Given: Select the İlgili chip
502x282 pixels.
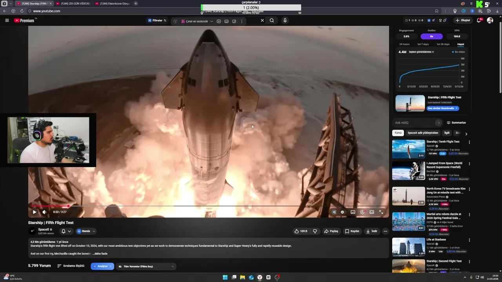Looking at the screenshot, I should click(447, 133).
